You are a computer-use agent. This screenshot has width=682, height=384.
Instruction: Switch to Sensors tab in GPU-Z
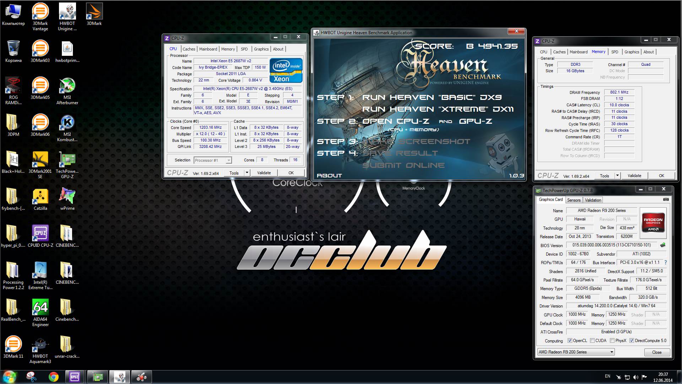[574, 200]
